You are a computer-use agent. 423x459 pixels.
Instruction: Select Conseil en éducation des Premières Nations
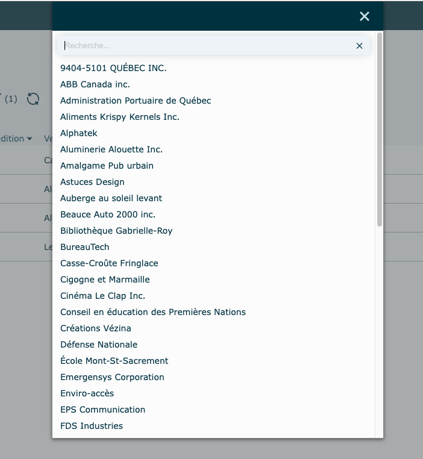(153, 312)
